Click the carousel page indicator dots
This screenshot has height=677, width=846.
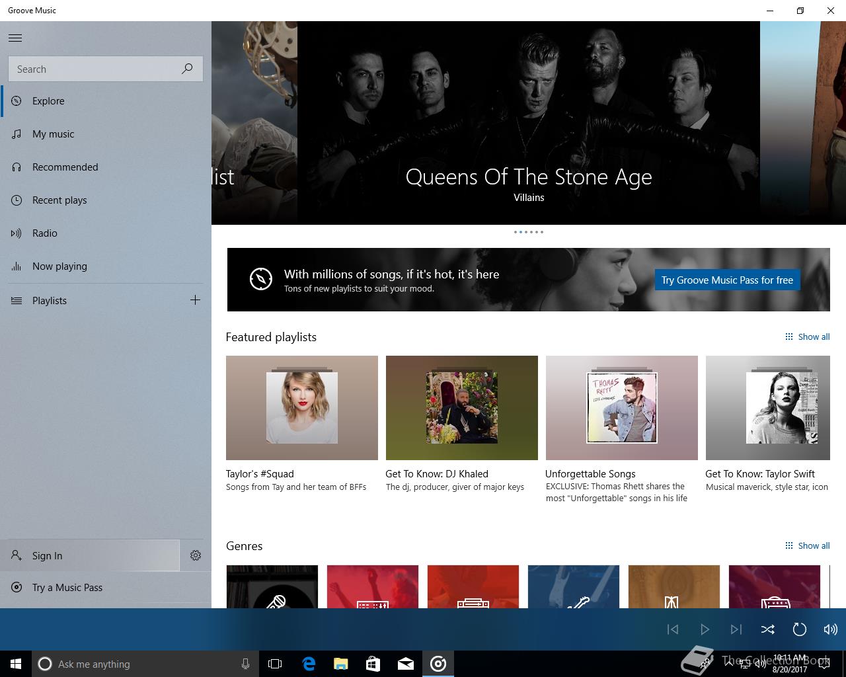(x=529, y=232)
